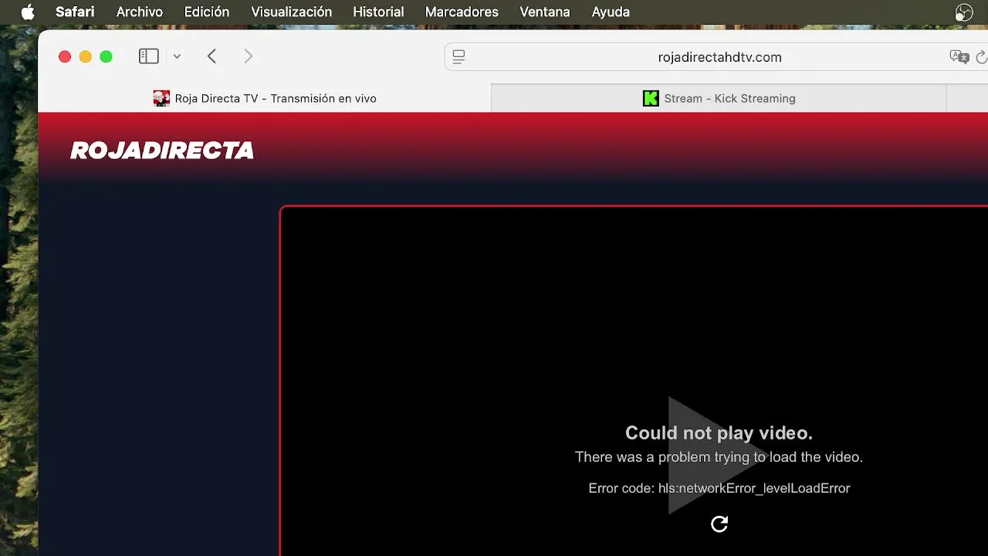The height and width of the screenshot is (556, 988).
Task: Open the Historial menu
Action: pos(378,12)
